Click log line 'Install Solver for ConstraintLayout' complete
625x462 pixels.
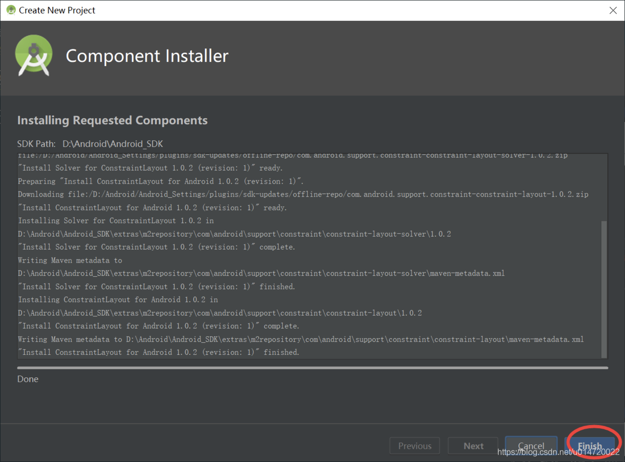[x=156, y=247]
